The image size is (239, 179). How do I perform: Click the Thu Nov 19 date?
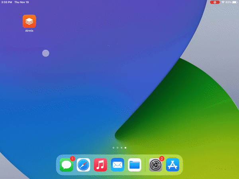(22, 2)
